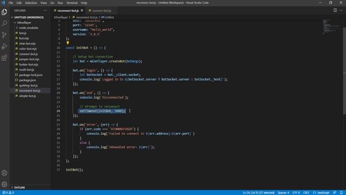The image size is (346, 195).
Task: Open bot.mjs in the explorer
Action: 24,38
